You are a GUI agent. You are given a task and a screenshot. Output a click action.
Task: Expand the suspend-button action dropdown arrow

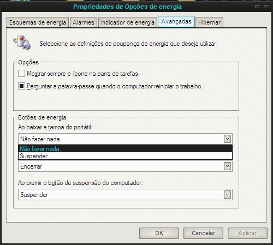coord(227,195)
